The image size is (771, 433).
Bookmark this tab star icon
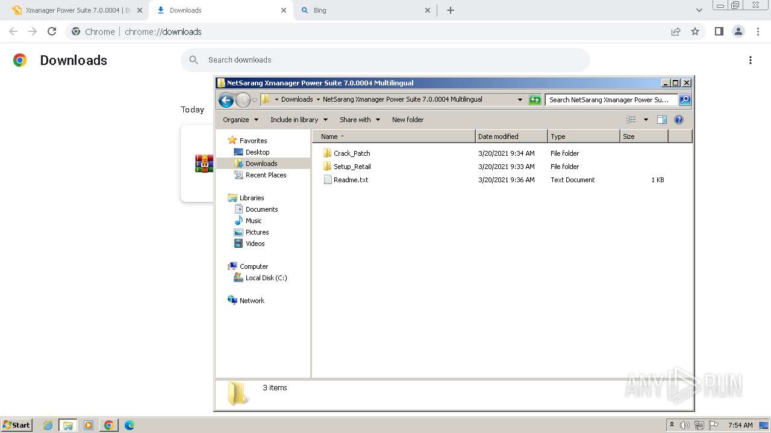click(x=695, y=31)
